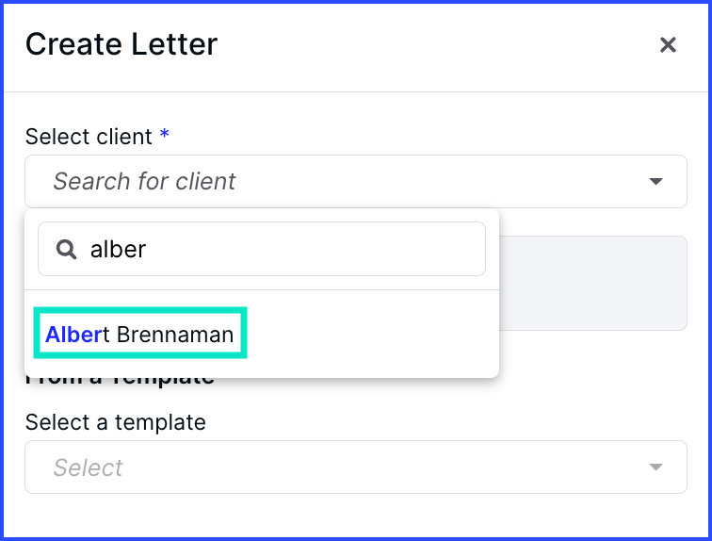
Task: Click the "Search for client" placeholder text
Action: pyautogui.click(x=144, y=182)
